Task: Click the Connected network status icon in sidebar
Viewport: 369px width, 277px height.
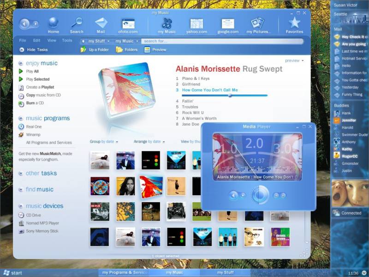Action: (x=336, y=213)
